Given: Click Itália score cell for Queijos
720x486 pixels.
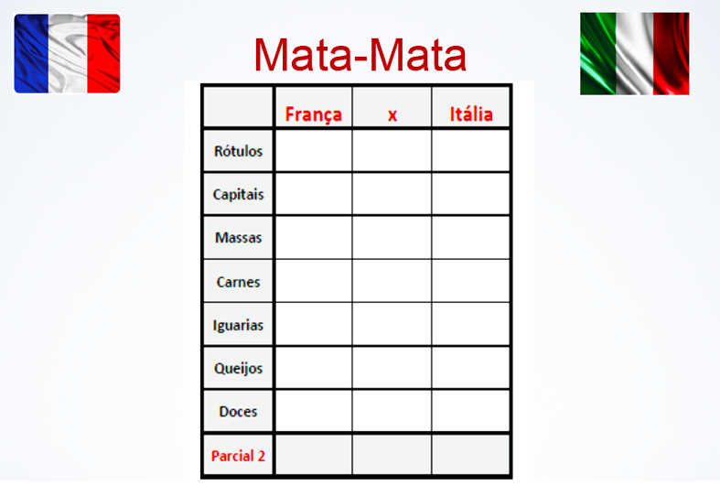Looking at the screenshot, I should pyautogui.click(x=470, y=368).
